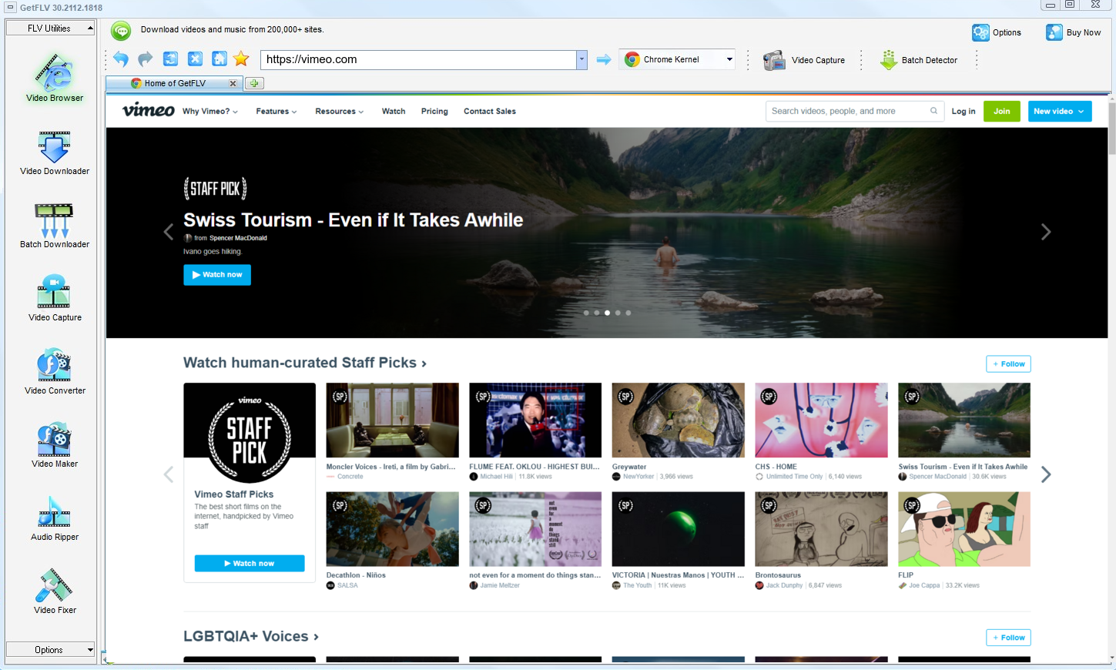
Task: Expand the FLV Utilities panel header
Action: (x=50, y=28)
